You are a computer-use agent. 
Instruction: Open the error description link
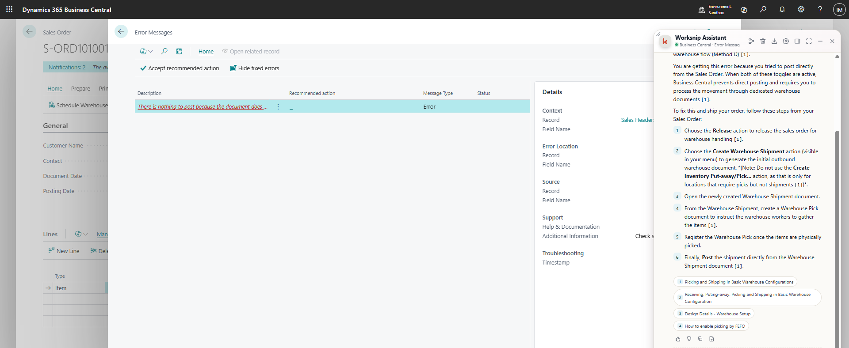pos(203,106)
